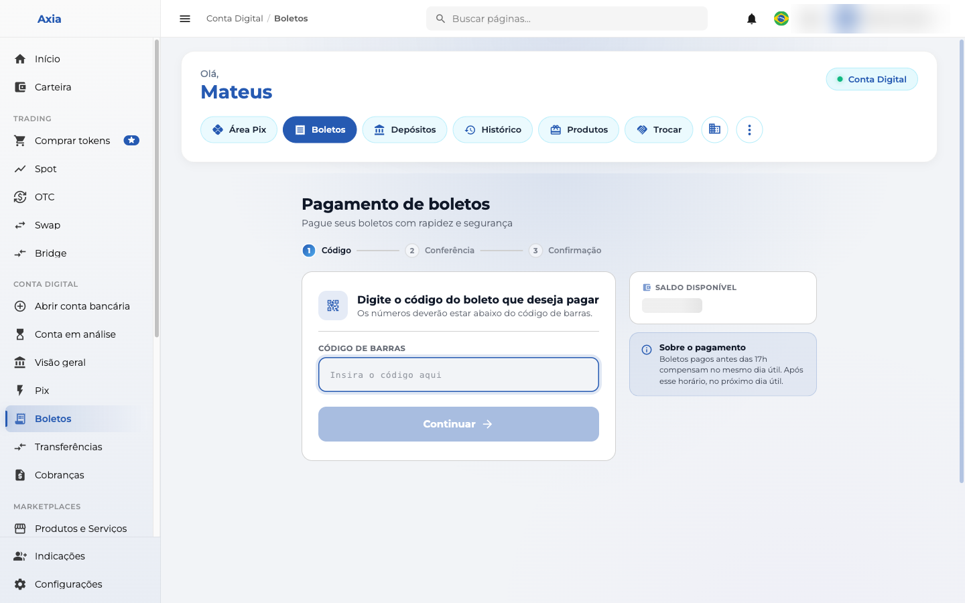Click the Carteira wallet icon
Viewport: 965px width, 603px height.
coord(20,87)
